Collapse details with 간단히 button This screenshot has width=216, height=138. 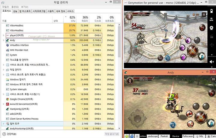[9, 134]
